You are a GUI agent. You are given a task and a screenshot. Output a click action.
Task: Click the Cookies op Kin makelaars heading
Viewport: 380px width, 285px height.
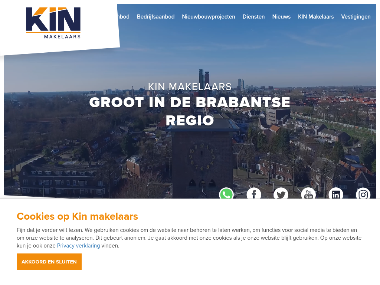(77, 216)
